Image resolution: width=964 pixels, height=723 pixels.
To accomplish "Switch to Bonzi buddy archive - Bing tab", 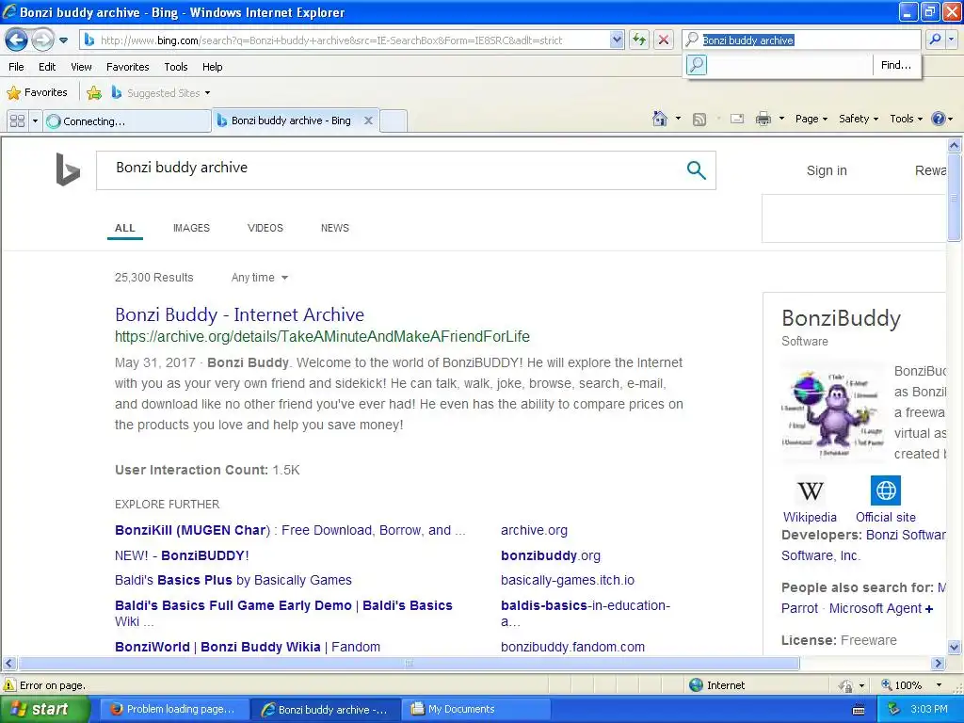I will [291, 120].
